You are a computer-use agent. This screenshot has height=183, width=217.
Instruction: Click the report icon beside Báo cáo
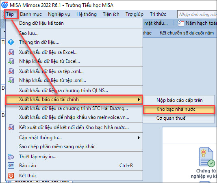pyautogui.click(x=11, y=166)
